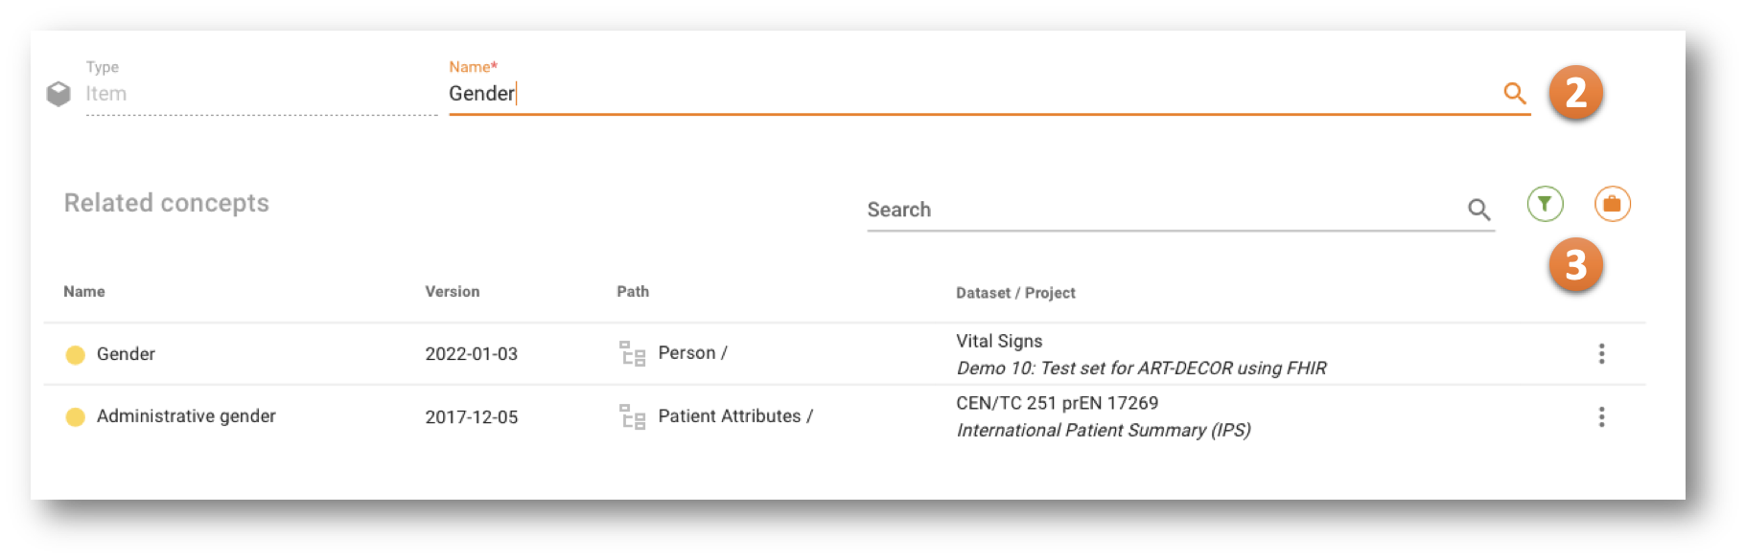Focus the Name input field containing Gender

(959, 94)
